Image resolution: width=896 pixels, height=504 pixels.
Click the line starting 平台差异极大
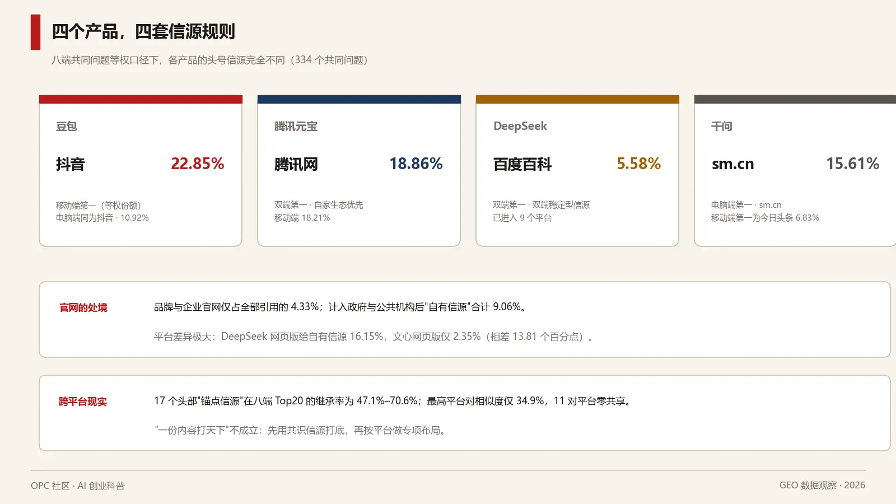tap(374, 337)
